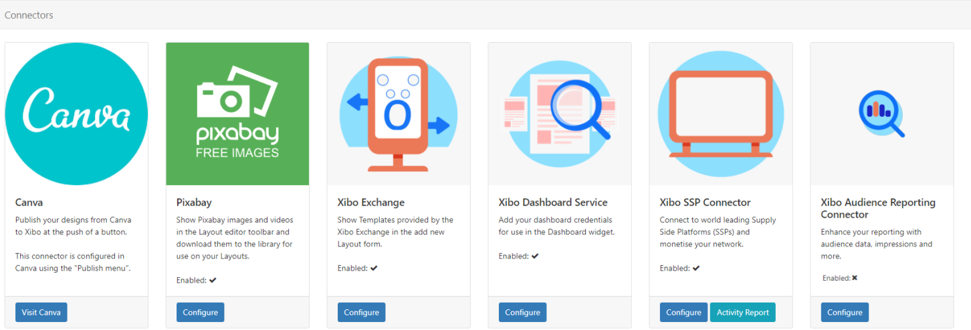Click the Connectors page heading

click(29, 15)
